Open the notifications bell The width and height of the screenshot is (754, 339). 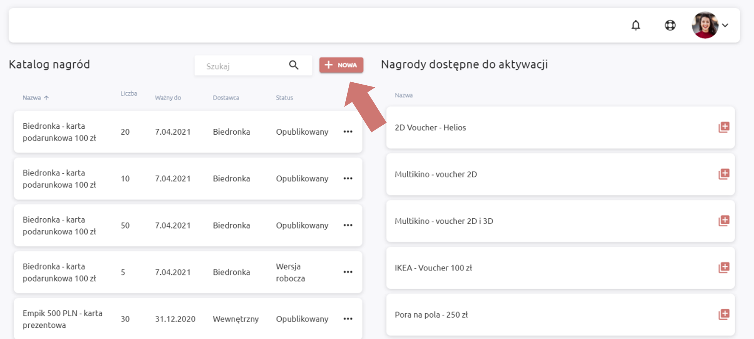636,25
